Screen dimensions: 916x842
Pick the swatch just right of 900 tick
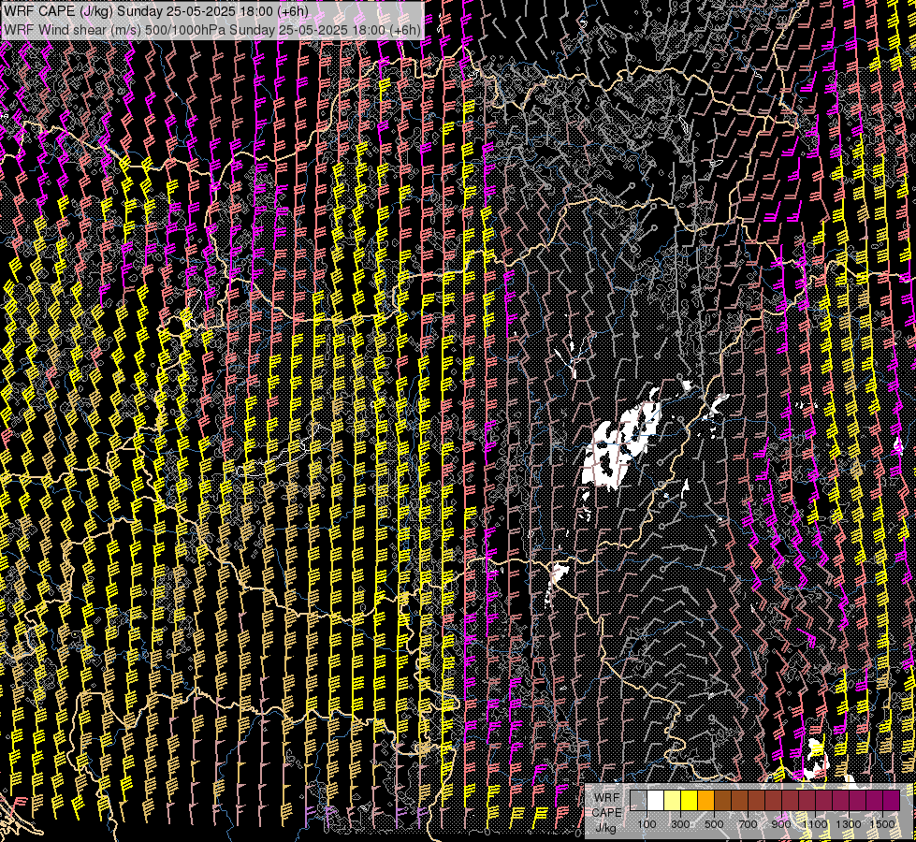791,801
